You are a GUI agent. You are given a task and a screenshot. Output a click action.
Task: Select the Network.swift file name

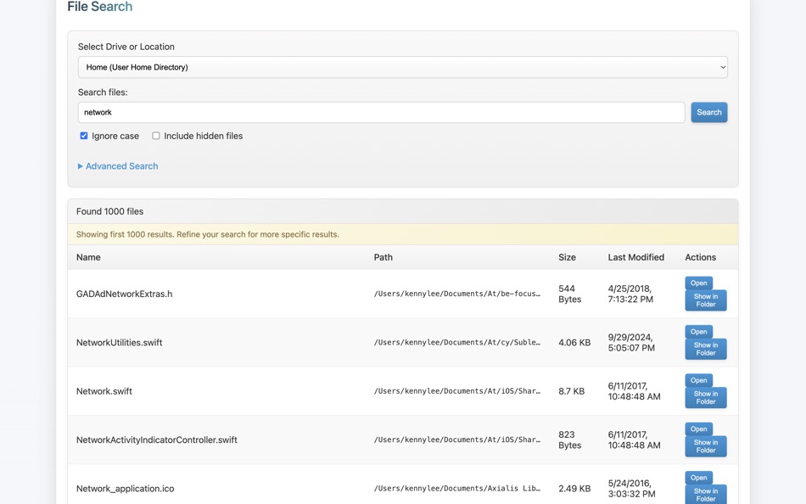point(104,391)
